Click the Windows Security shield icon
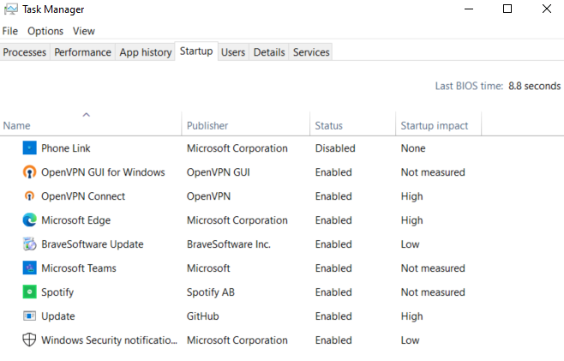The height and width of the screenshot is (361, 564). coord(29,340)
